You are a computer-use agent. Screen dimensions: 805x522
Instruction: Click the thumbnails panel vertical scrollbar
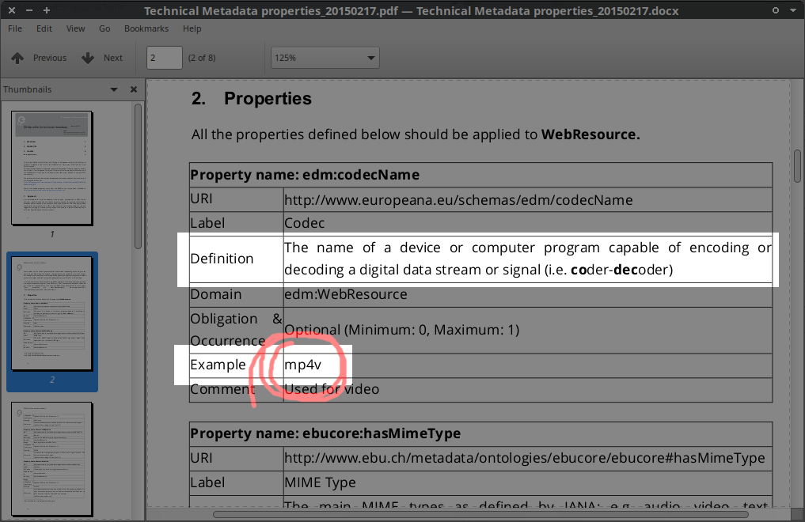(139, 174)
